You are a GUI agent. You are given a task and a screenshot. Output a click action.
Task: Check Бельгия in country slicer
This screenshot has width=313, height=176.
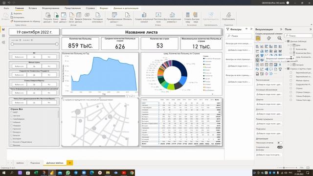[12, 135]
